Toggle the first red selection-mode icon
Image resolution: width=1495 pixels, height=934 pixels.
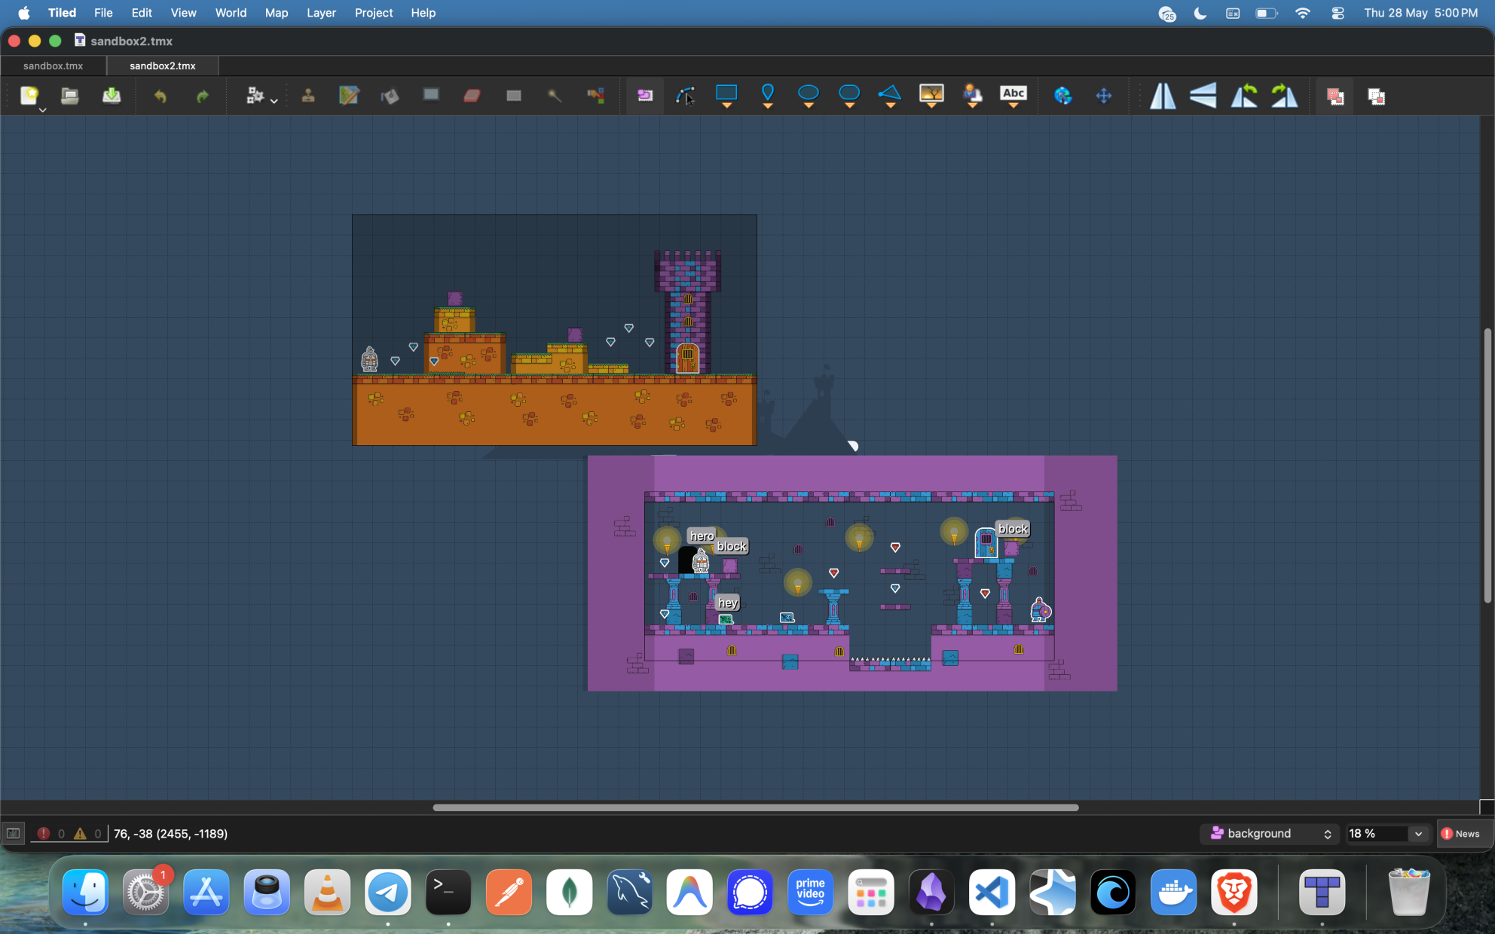click(x=1335, y=96)
